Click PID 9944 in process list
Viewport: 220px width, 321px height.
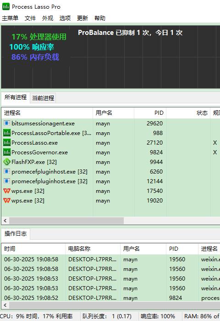click(x=156, y=162)
